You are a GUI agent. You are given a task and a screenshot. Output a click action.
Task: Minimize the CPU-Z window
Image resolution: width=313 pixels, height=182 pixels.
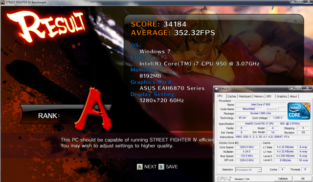coord(291,88)
